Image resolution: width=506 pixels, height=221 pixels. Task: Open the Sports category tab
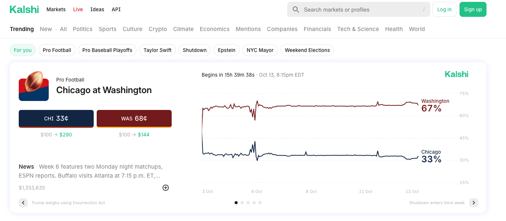pyautogui.click(x=108, y=29)
